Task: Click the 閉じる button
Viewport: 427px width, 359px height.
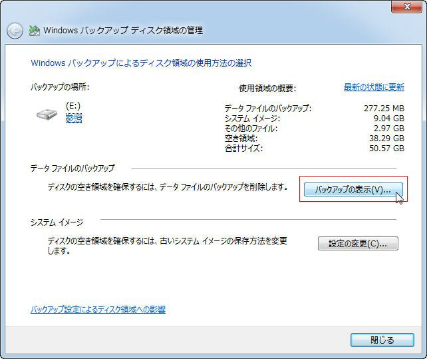Action: coord(382,340)
